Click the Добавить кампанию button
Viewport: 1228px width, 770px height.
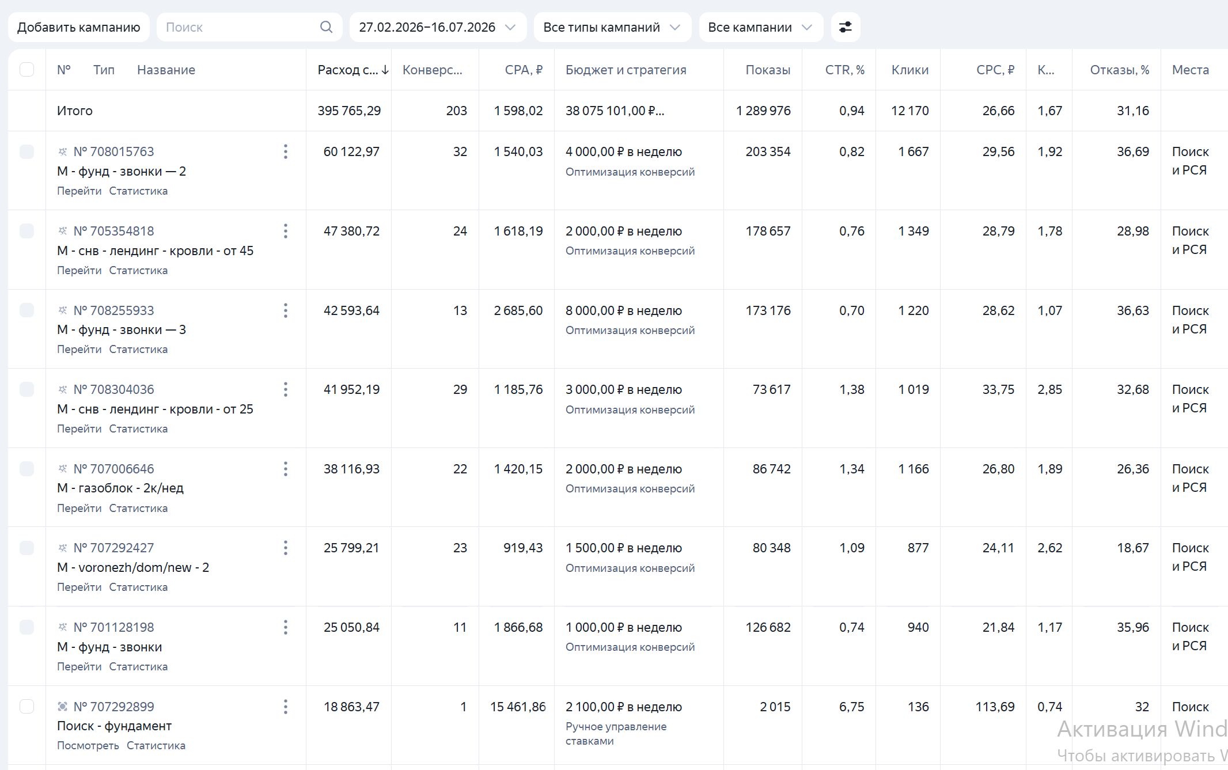click(79, 27)
